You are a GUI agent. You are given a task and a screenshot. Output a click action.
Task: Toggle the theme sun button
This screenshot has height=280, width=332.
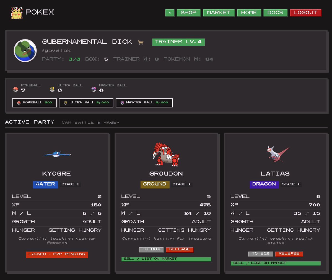[x=170, y=13]
